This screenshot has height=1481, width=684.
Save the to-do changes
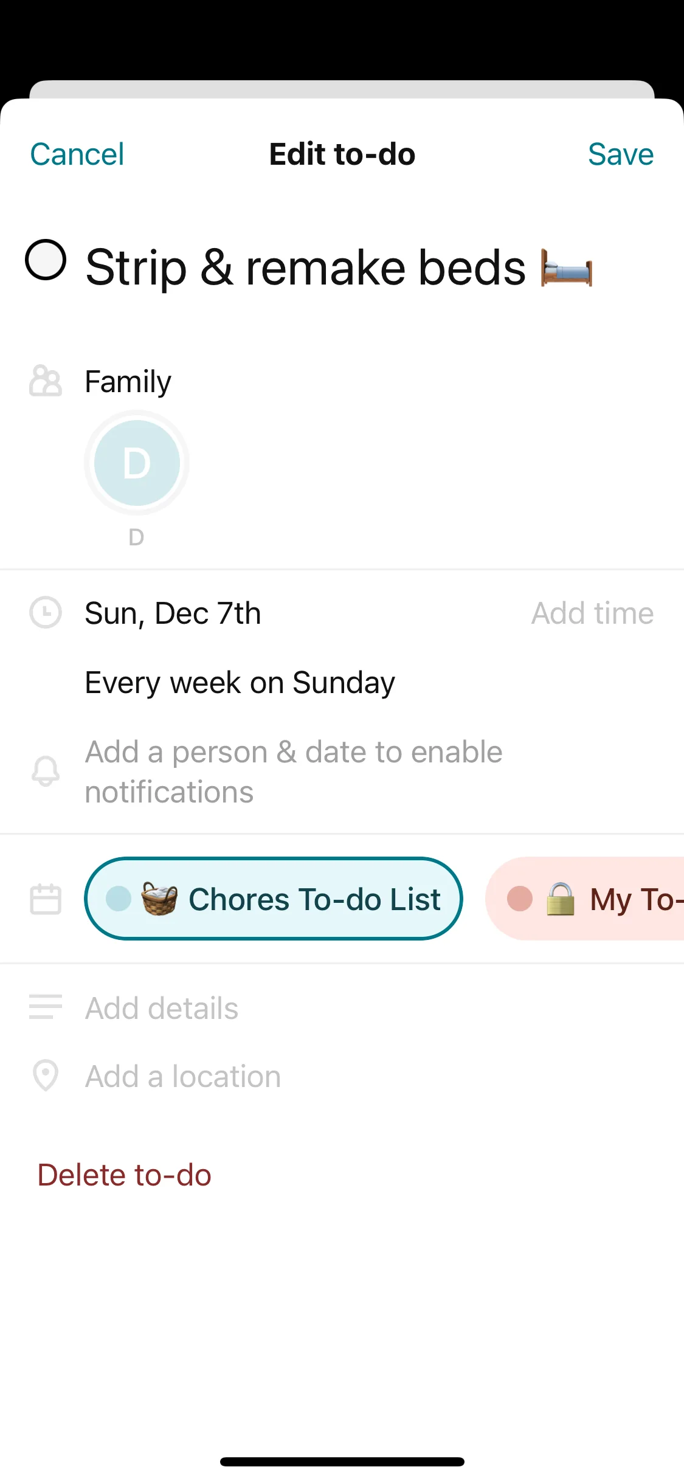tap(620, 154)
